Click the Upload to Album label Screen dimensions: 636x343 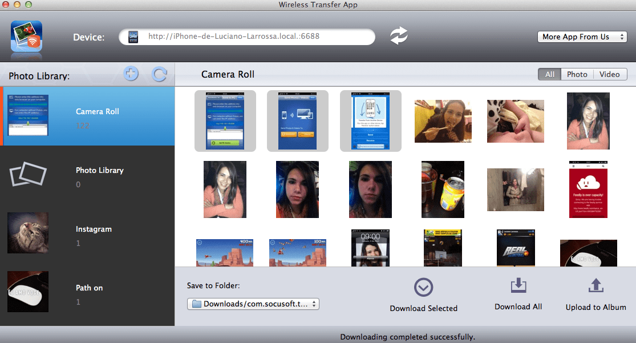tap(596, 307)
